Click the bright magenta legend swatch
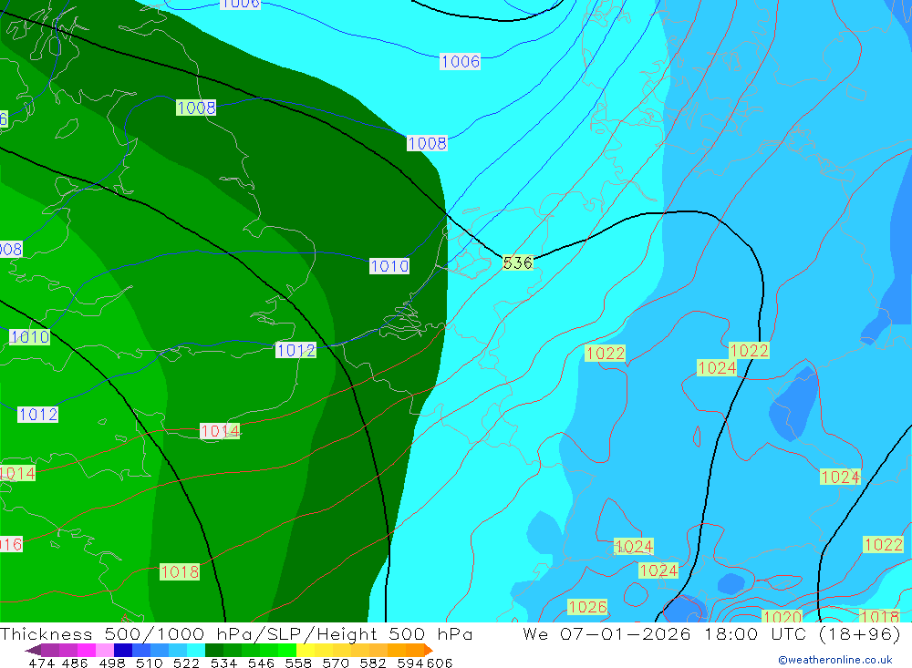This screenshot has width=912, height=668. [x=87, y=650]
